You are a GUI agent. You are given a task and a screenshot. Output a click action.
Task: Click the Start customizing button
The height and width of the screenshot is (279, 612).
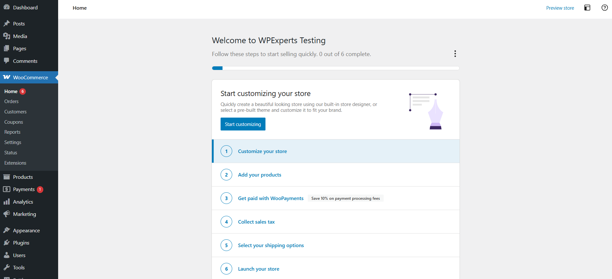pos(243,124)
